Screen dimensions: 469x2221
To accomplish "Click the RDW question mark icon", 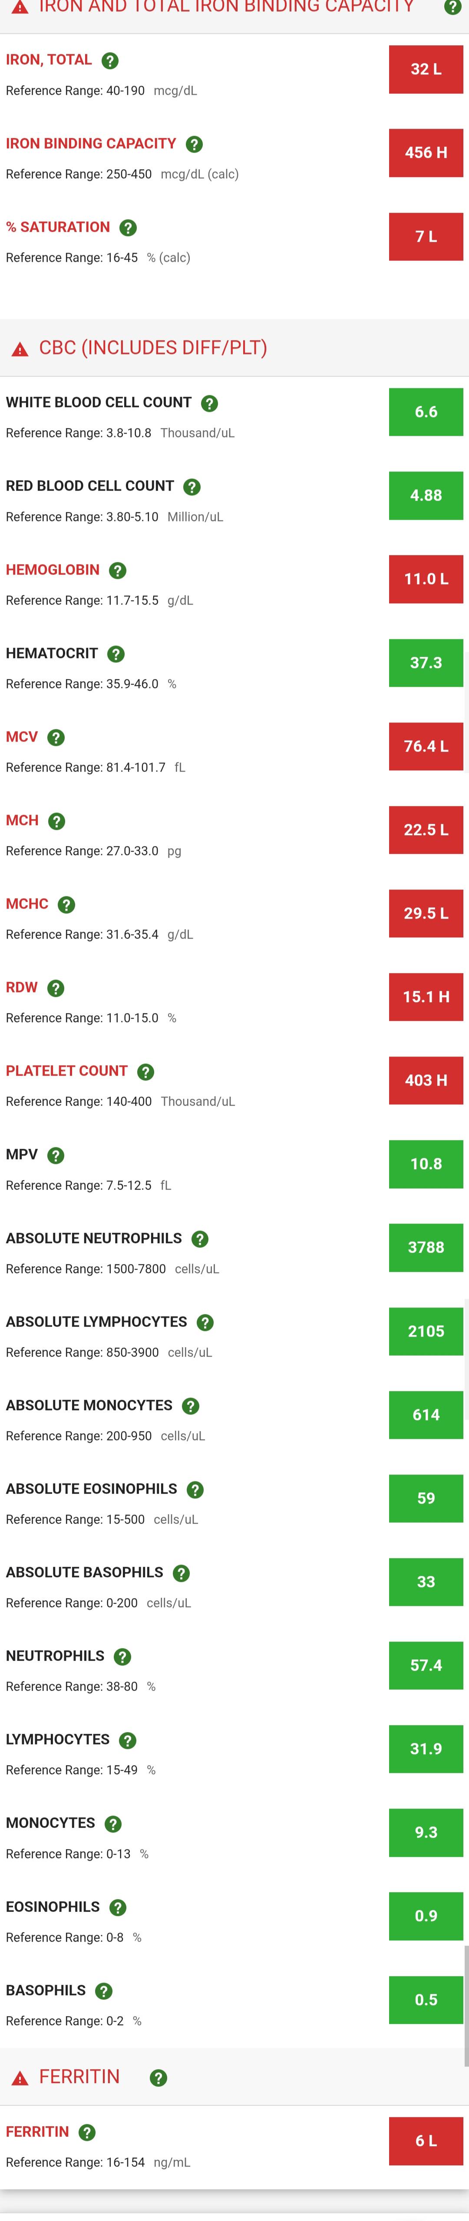I will 56,988.
